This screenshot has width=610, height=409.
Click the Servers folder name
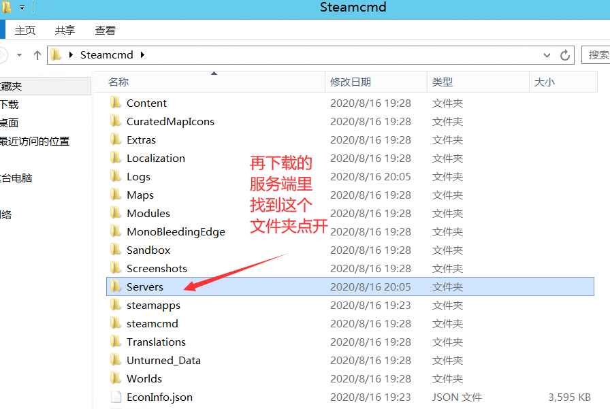coord(145,287)
